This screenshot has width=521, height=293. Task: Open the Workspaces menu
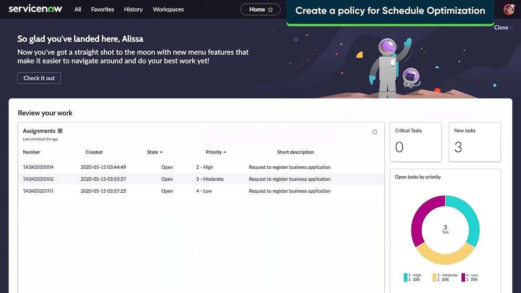tap(168, 9)
